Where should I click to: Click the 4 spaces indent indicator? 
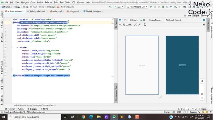coord(193,112)
